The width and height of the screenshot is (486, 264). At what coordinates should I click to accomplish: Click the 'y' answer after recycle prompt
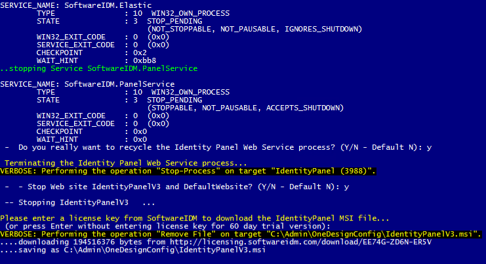[x=429, y=148]
